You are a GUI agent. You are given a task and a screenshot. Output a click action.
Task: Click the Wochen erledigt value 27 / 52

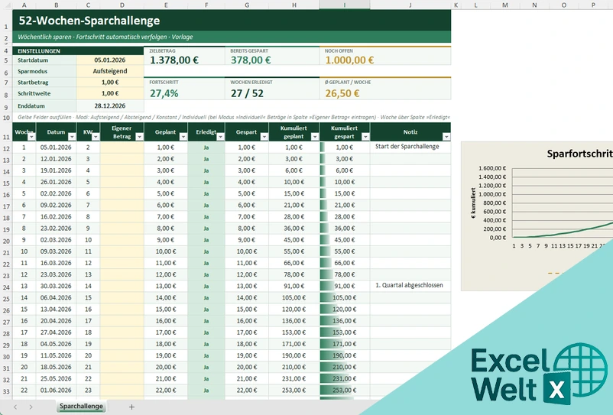[x=247, y=93]
